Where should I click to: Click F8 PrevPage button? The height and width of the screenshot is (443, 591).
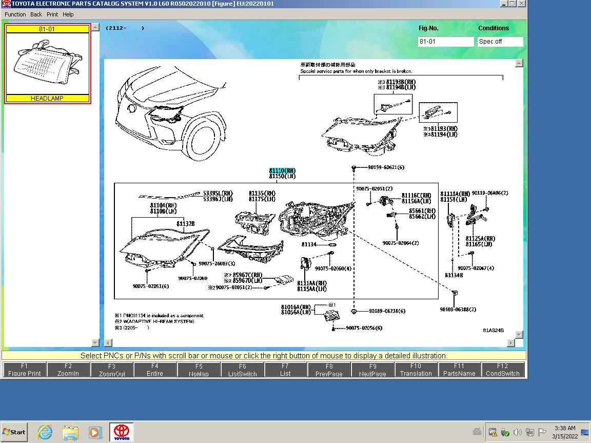point(329,370)
